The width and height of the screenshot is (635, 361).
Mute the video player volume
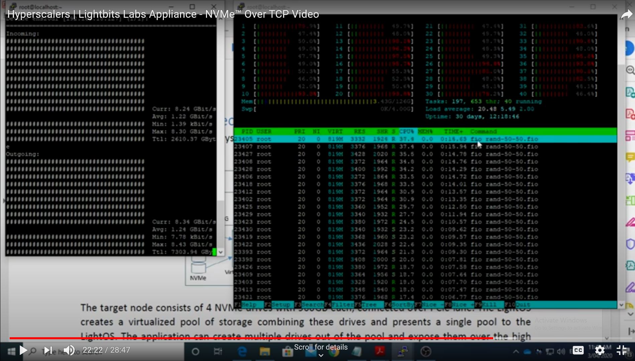pyautogui.click(x=69, y=350)
